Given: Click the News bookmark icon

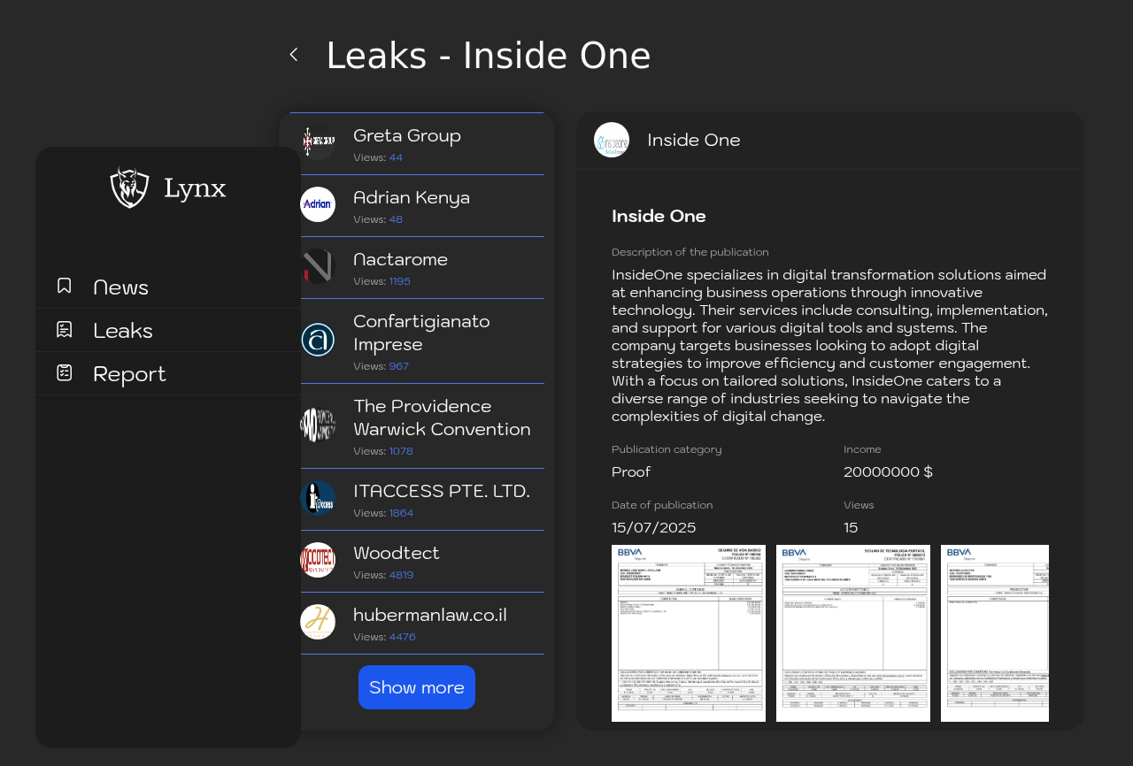Looking at the screenshot, I should (64, 286).
